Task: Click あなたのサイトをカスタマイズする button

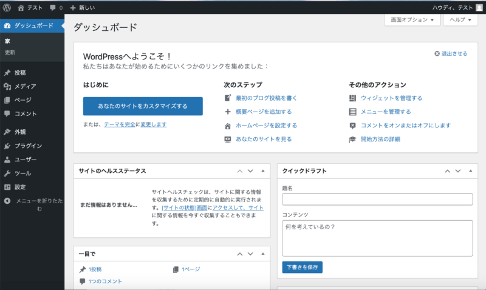Action: tap(143, 106)
